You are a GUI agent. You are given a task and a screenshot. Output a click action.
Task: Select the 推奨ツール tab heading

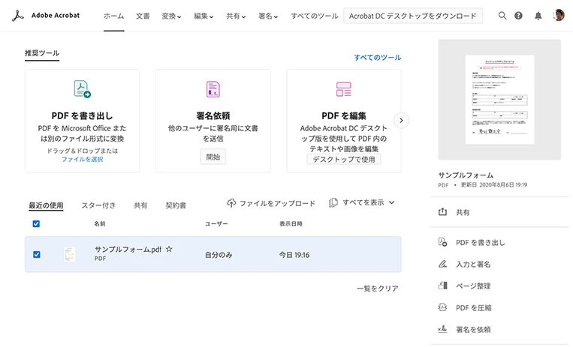pos(42,53)
